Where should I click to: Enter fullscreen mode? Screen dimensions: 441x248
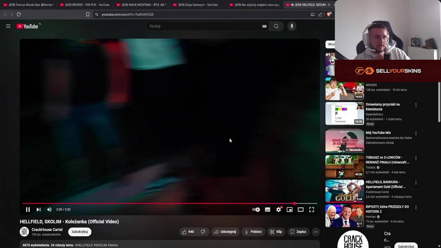click(x=311, y=209)
